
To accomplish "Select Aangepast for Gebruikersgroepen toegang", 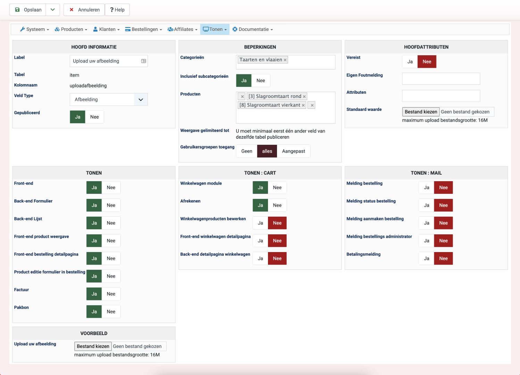I will [293, 151].
